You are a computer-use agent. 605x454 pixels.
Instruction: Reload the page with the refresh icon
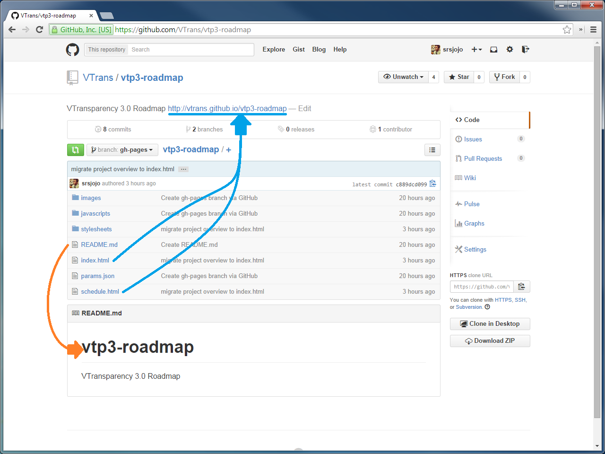click(40, 29)
